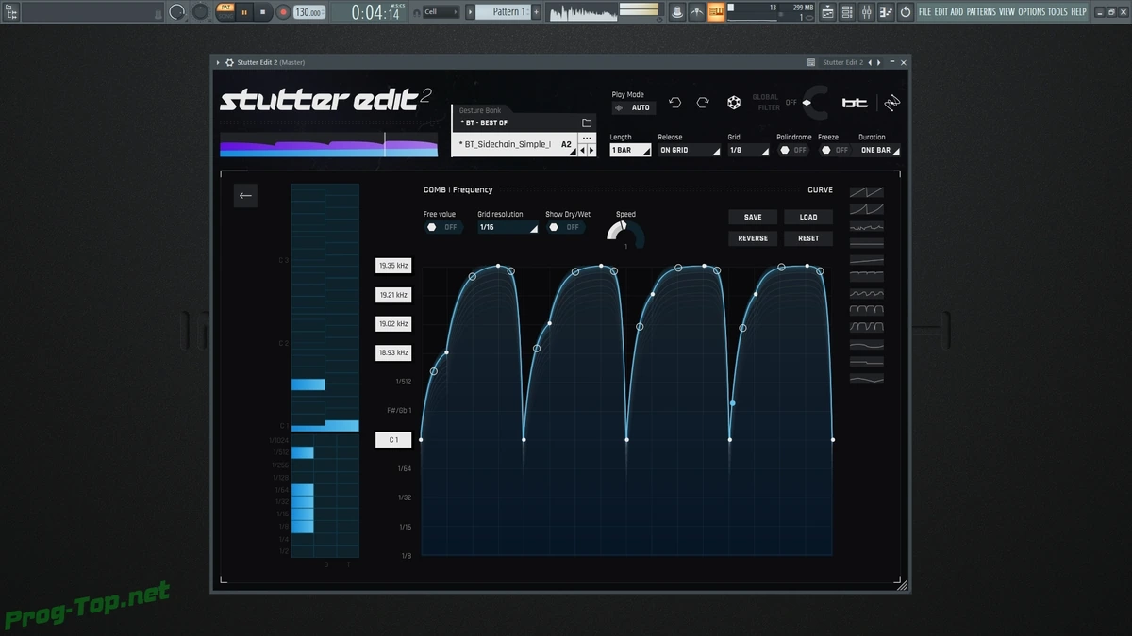1132x636 pixels.
Task: Click the highlighted orange step-edit toolbar icon
Action: click(717, 12)
